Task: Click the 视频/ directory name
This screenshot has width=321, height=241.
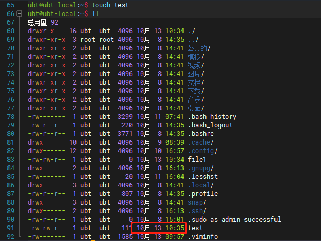Action: pyautogui.click(x=196, y=65)
